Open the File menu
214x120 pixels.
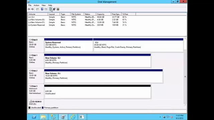pyautogui.click(x=30, y=5)
